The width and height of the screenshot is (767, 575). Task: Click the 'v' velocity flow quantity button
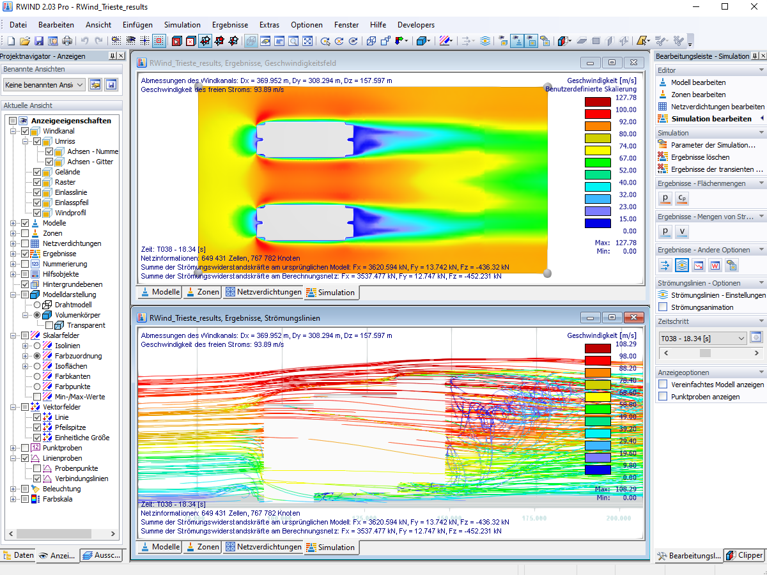click(682, 231)
